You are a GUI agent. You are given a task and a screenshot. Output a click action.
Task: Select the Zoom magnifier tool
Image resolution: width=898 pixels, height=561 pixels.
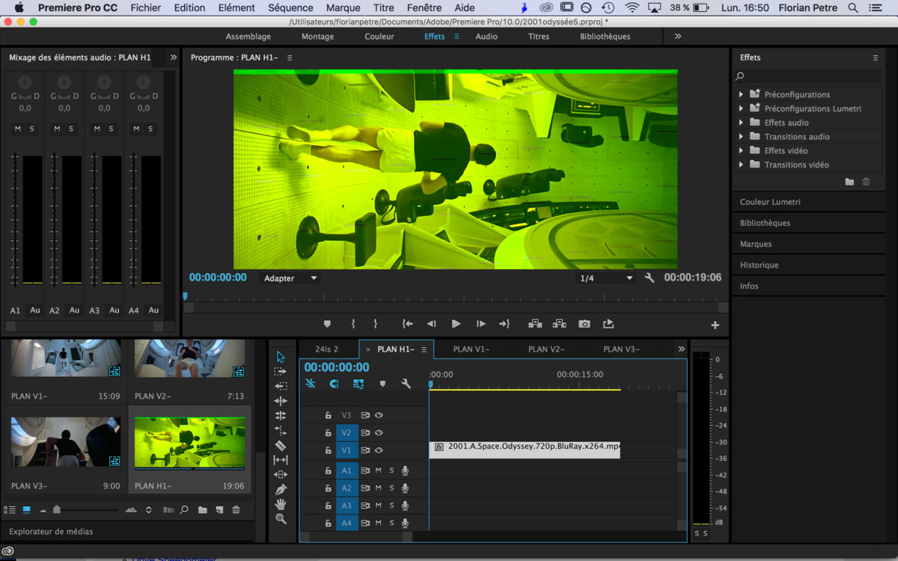281,519
